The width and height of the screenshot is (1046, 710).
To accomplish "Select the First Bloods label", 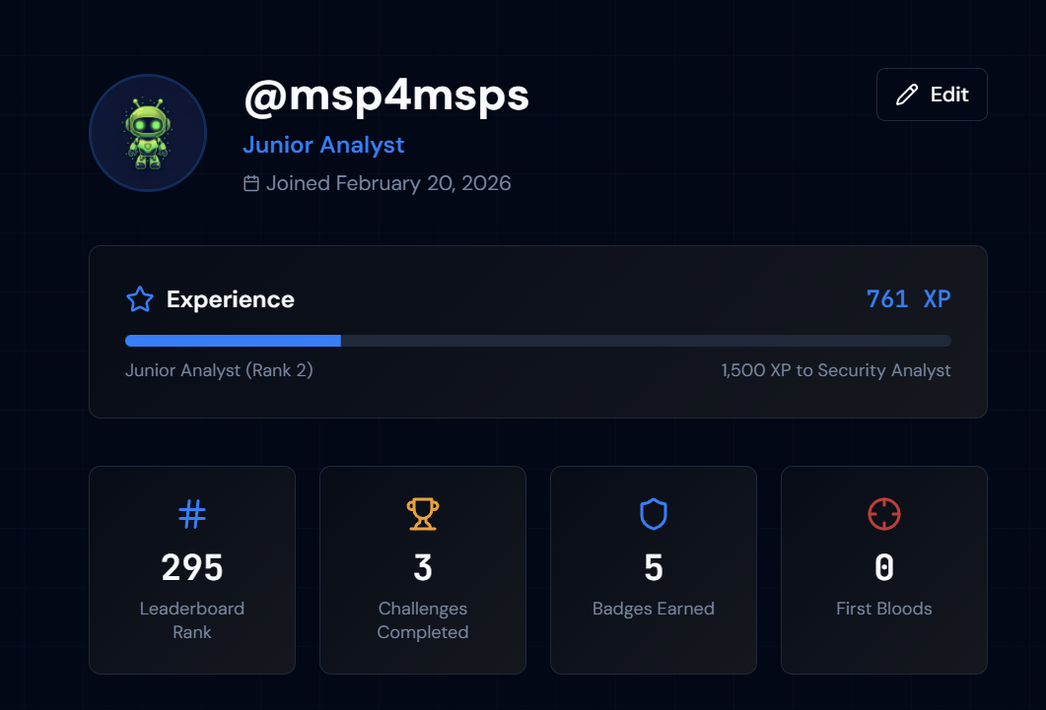I will pyautogui.click(x=884, y=609).
